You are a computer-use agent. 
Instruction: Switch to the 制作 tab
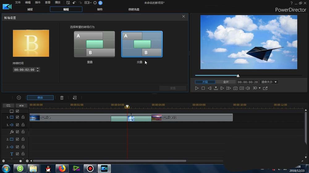tap(100, 10)
